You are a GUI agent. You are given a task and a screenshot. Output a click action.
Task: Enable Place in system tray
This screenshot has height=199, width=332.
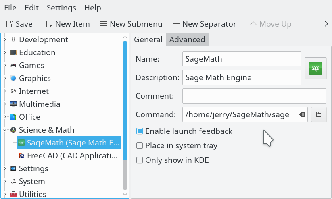point(140,145)
